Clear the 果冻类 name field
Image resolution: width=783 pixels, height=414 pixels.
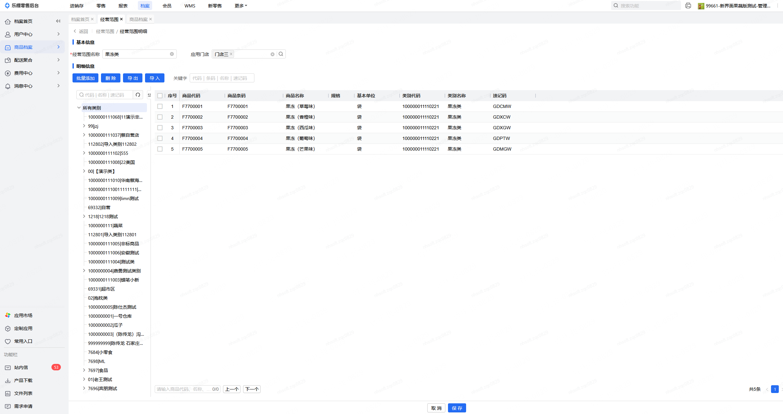(x=172, y=54)
